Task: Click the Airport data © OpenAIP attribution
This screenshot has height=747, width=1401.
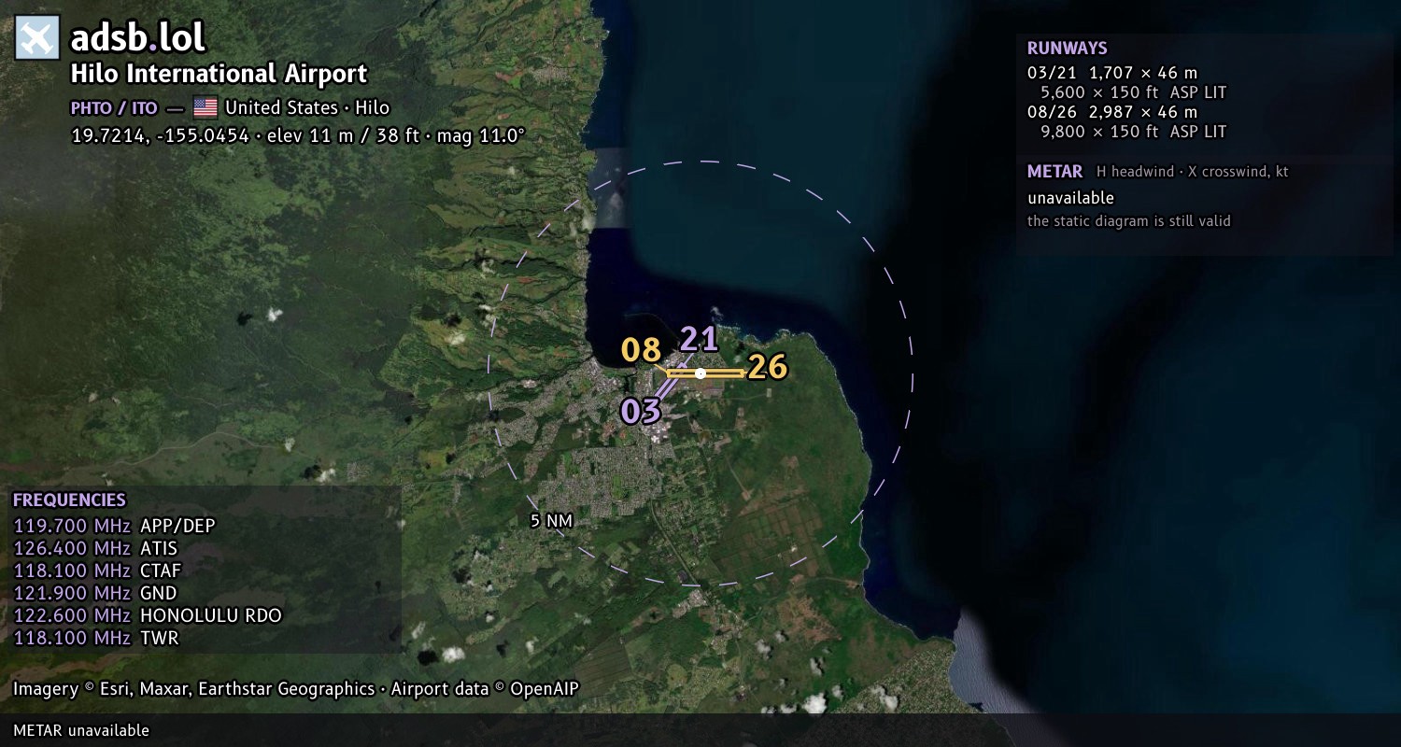Action: 485,689
